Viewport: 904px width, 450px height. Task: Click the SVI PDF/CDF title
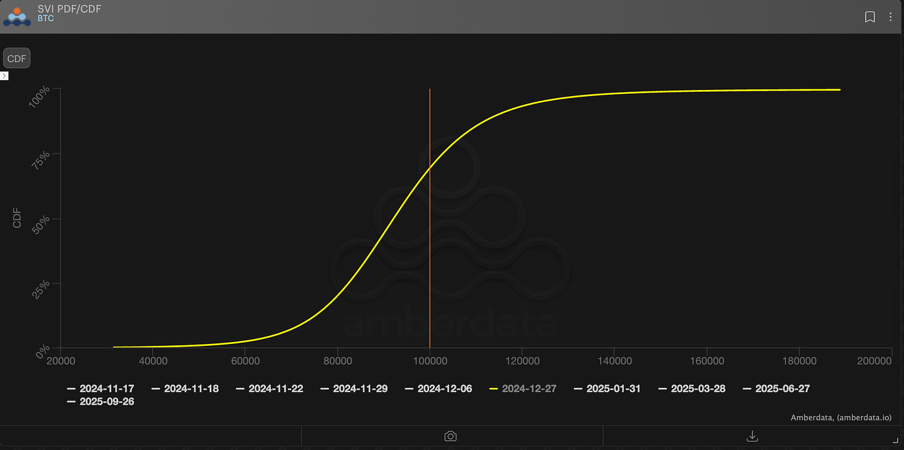pyautogui.click(x=70, y=8)
